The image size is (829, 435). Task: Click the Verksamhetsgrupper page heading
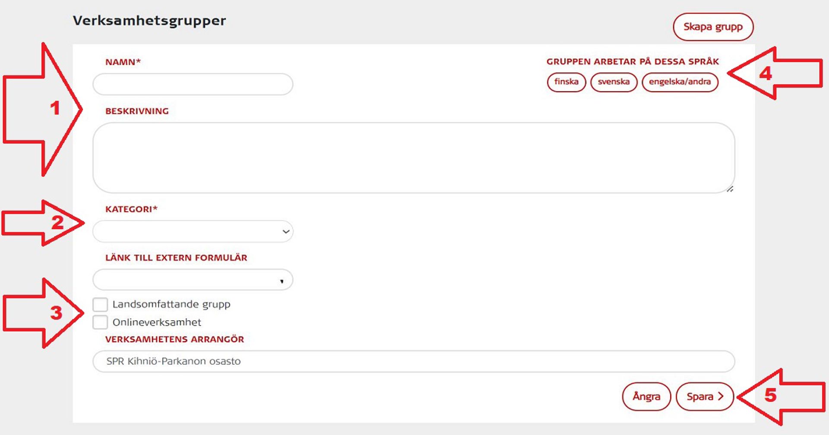tap(149, 21)
